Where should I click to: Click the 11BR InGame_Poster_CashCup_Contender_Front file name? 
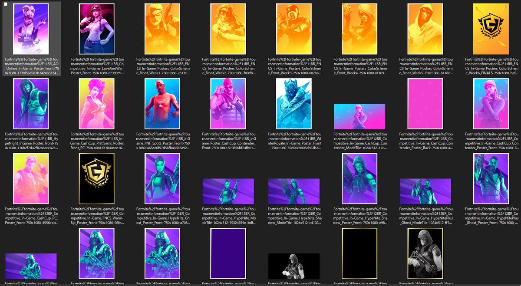tap(228, 142)
